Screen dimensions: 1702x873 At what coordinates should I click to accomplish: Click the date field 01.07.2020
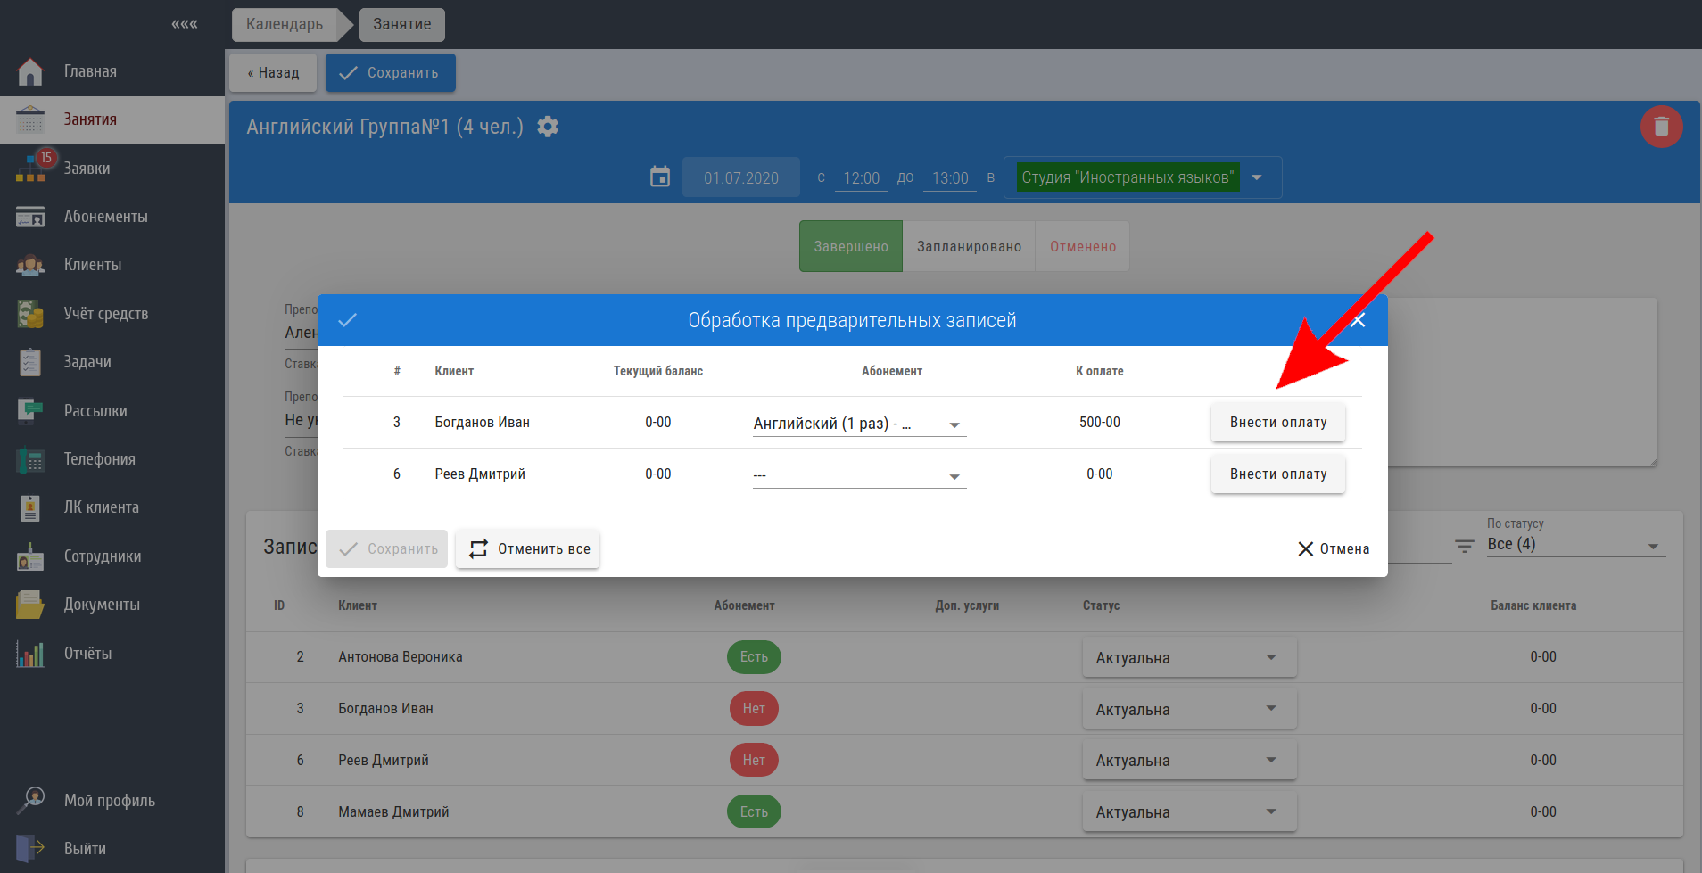(741, 177)
